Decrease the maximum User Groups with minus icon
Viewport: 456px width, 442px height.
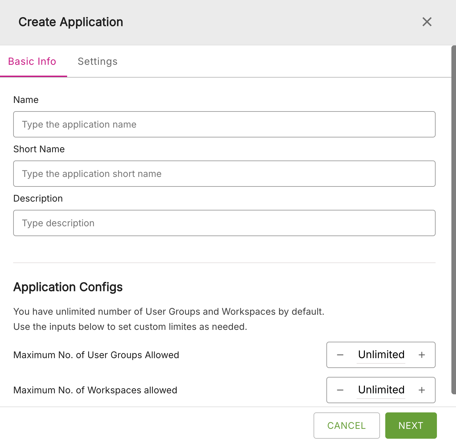point(340,355)
